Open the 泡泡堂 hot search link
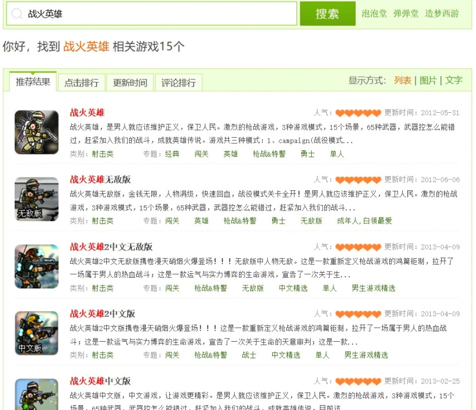 click(x=374, y=14)
